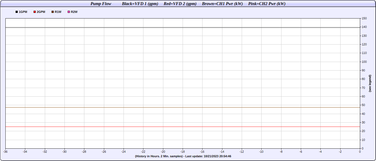Click the x-axis label -6

301,152
